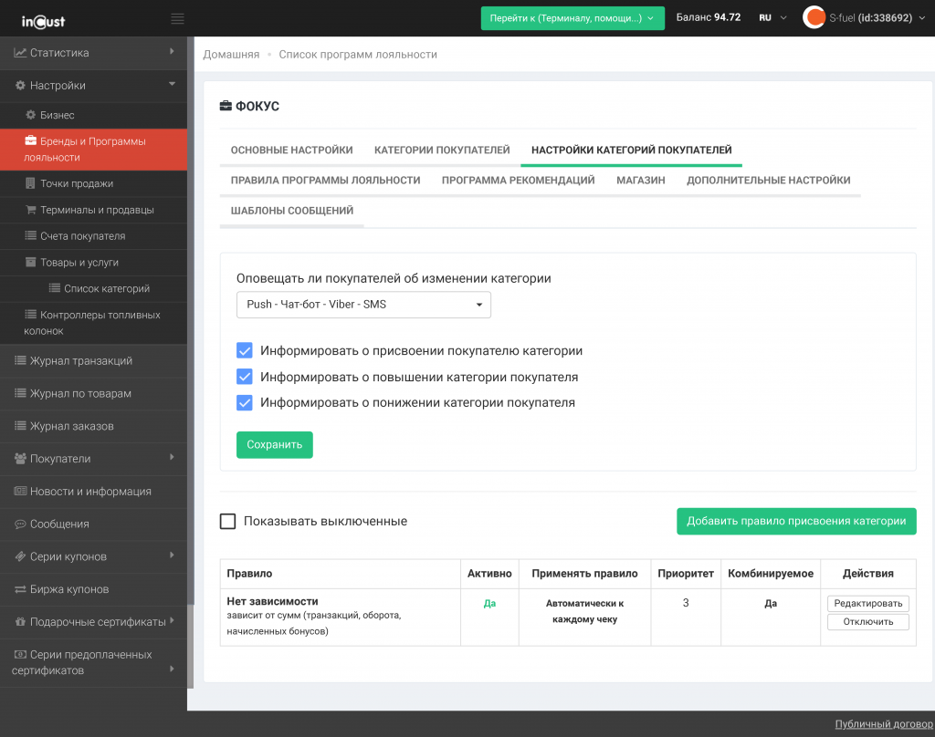Click the Business gear icon in sidebar
The height and width of the screenshot is (737, 935).
[x=31, y=116]
